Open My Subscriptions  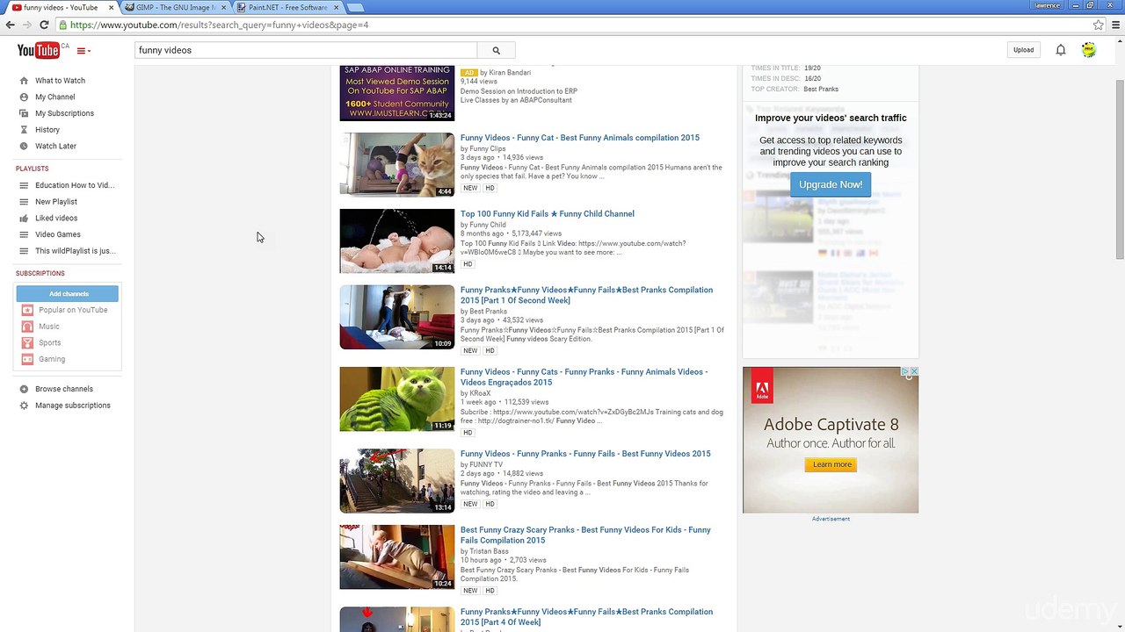pyautogui.click(x=64, y=113)
